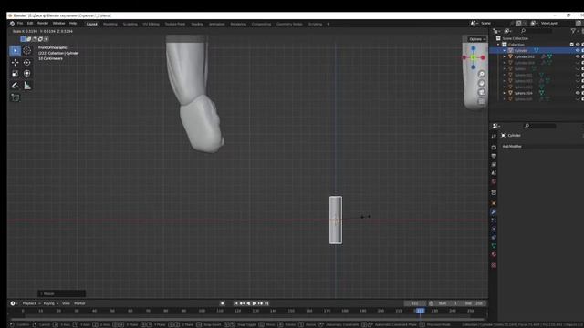Toggle Collection exclude checkbox in outliner

point(572,45)
